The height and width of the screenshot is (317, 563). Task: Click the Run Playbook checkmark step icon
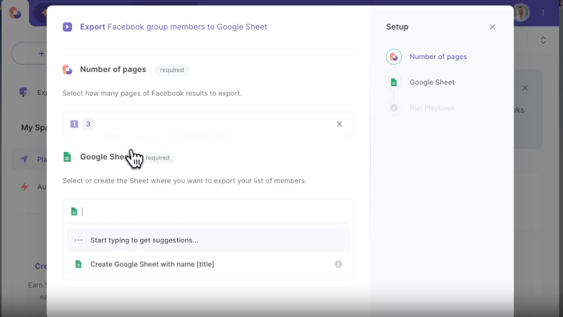click(x=394, y=108)
